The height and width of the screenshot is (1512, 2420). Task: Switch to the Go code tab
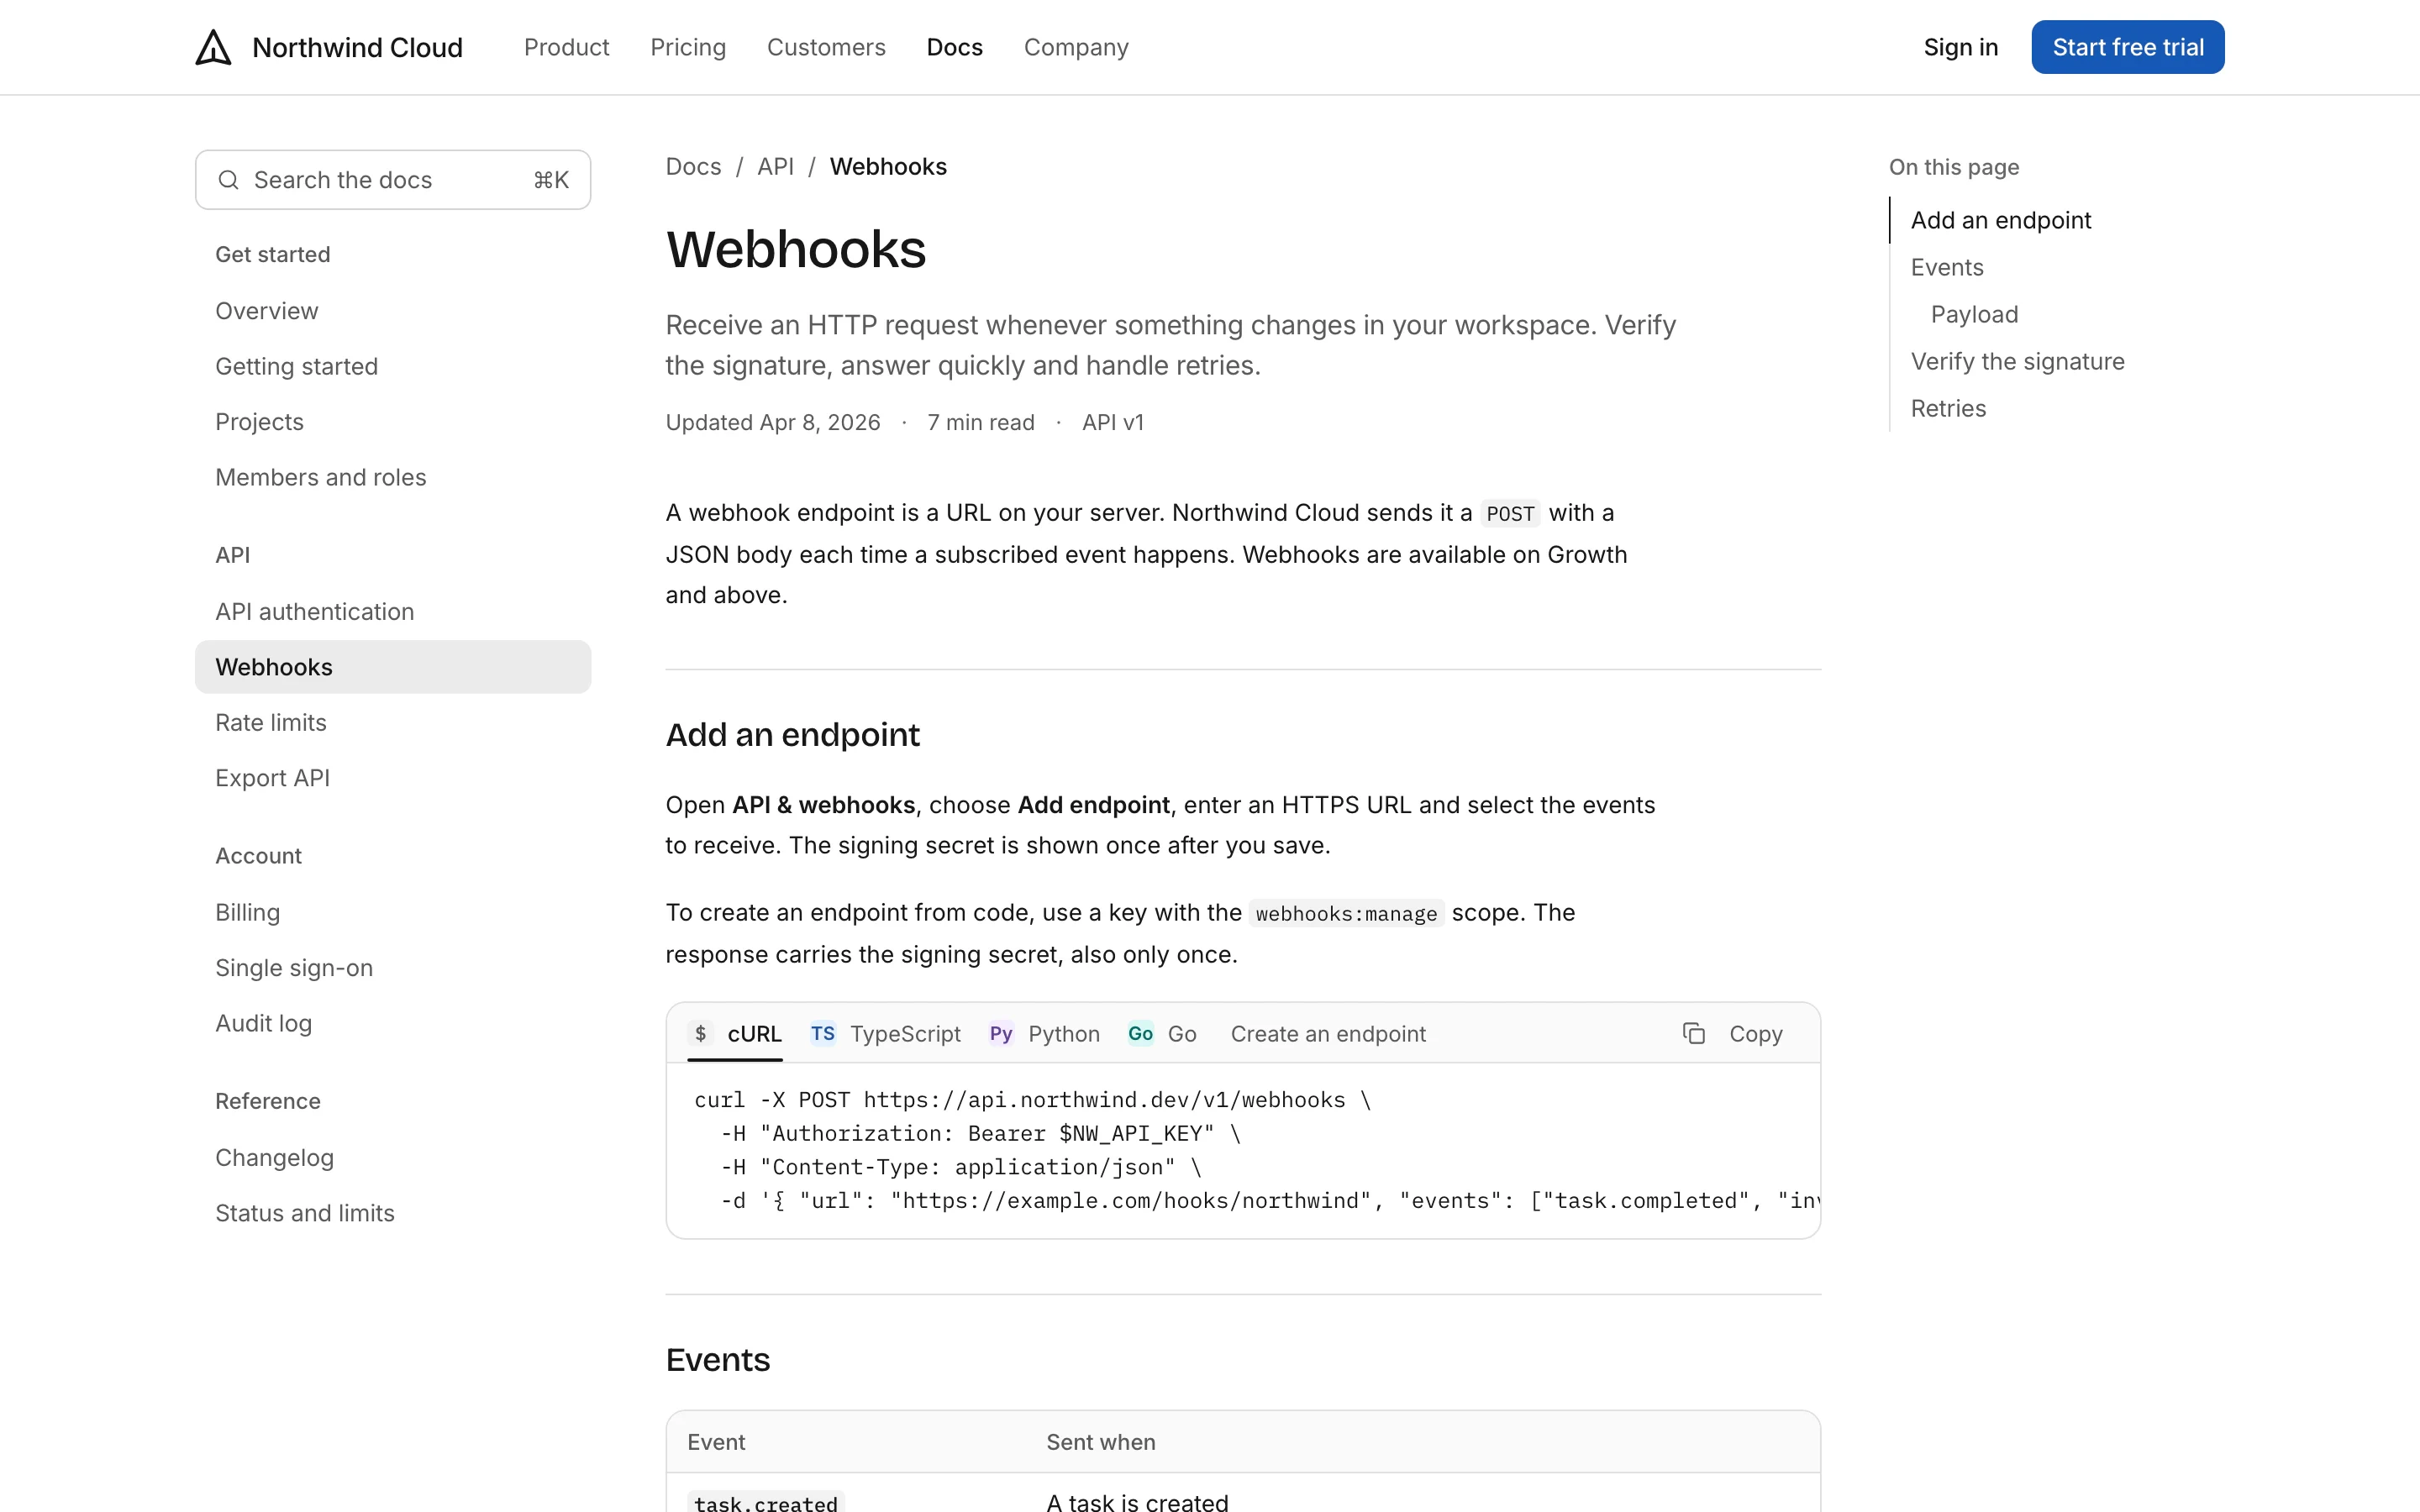pos(1162,1033)
